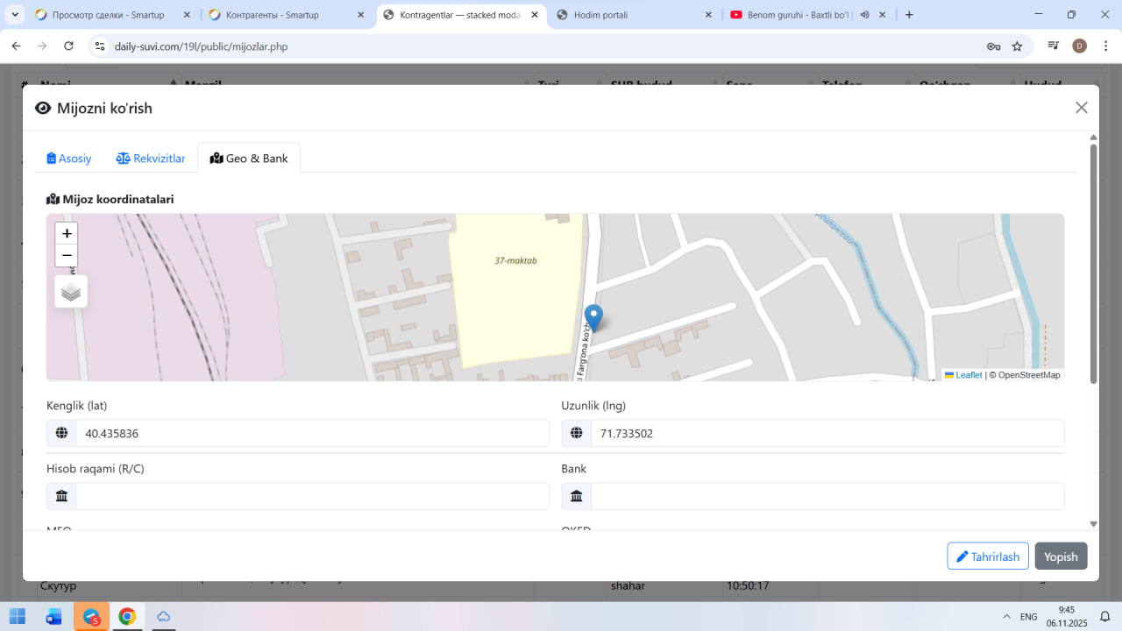This screenshot has width=1122, height=631.
Task: Select the Geo & Bank tab
Action: pos(249,159)
